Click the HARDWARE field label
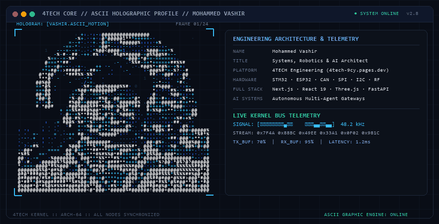This screenshot has height=224, width=439. [245, 80]
